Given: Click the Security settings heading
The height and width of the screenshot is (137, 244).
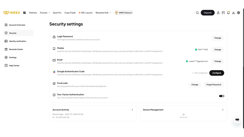Looking at the screenshot, I should pos(66,24).
